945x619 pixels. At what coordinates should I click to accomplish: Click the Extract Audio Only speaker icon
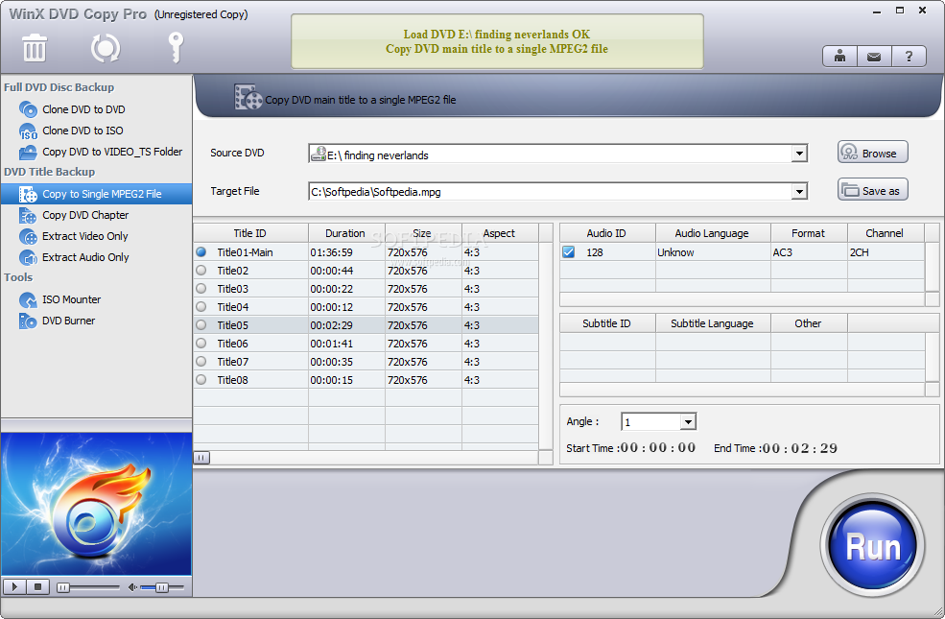[28, 257]
